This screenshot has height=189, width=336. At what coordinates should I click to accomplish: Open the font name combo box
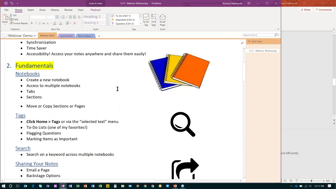click(x=38, y=17)
